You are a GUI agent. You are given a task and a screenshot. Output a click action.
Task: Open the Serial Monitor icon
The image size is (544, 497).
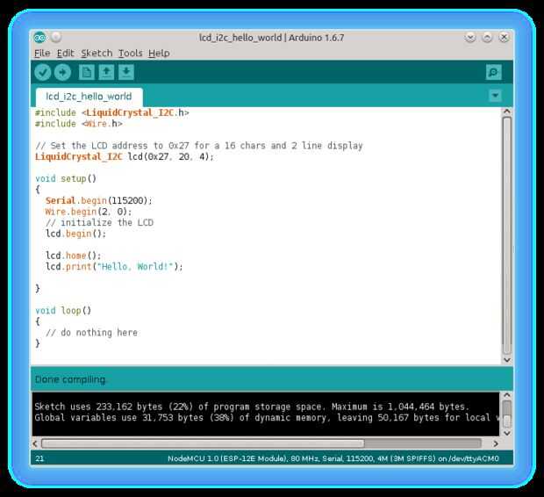click(x=493, y=72)
